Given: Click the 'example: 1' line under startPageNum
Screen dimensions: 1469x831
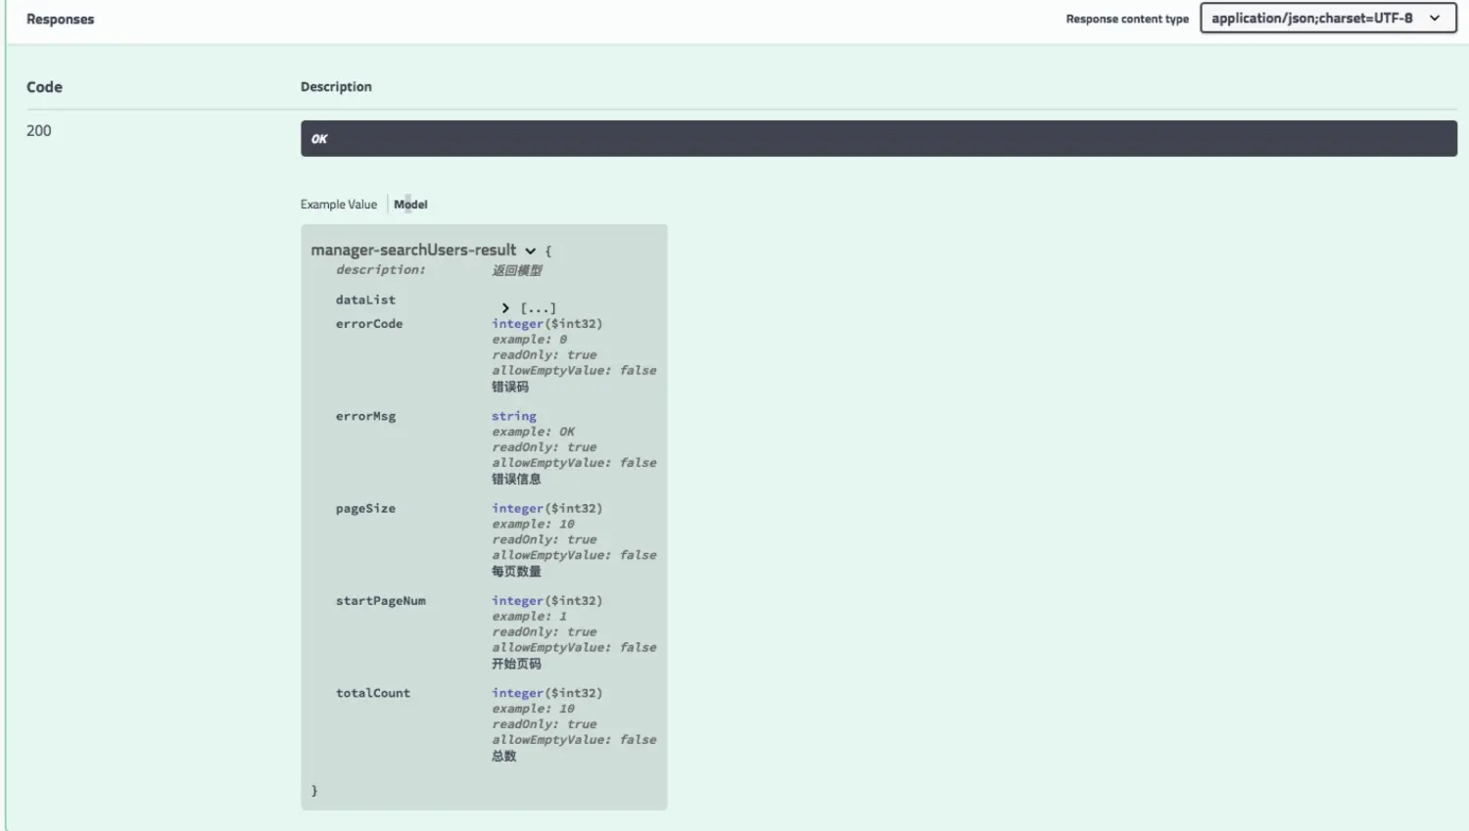Looking at the screenshot, I should click(x=530, y=617).
